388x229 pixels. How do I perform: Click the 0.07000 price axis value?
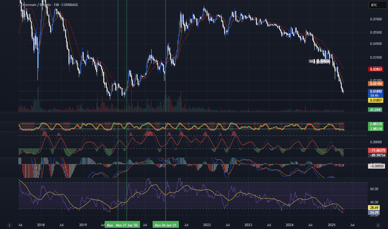click(x=376, y=19)
